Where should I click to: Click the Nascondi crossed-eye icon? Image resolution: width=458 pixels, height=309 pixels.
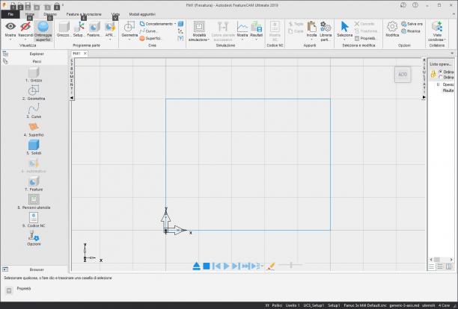tap(25, 27)
